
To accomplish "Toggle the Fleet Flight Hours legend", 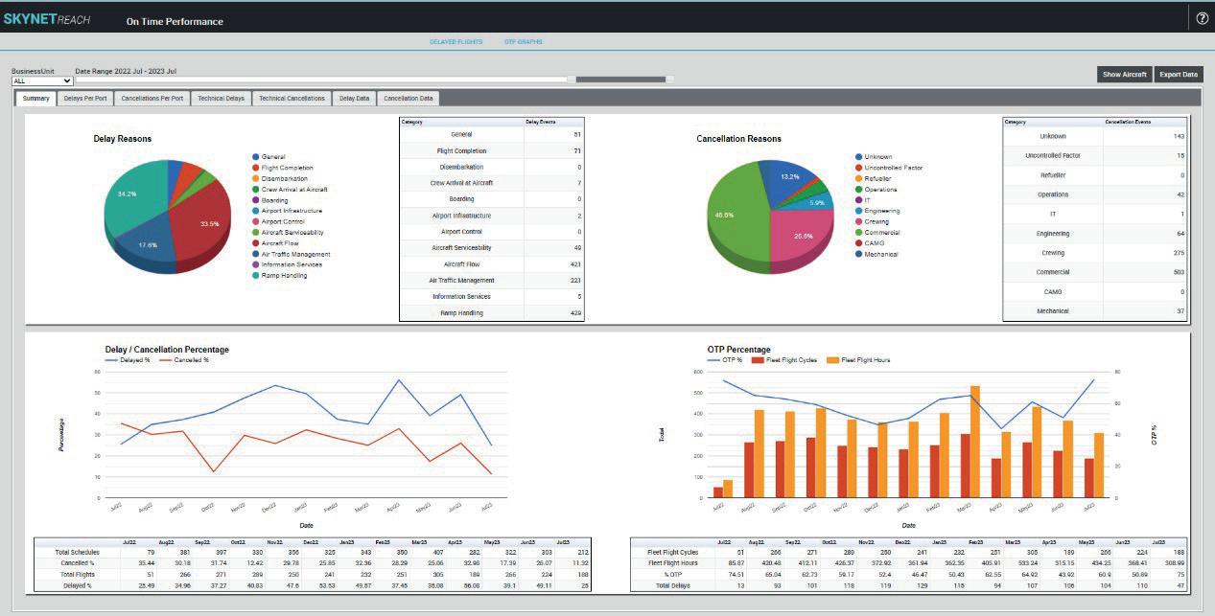I will [859, 359].
